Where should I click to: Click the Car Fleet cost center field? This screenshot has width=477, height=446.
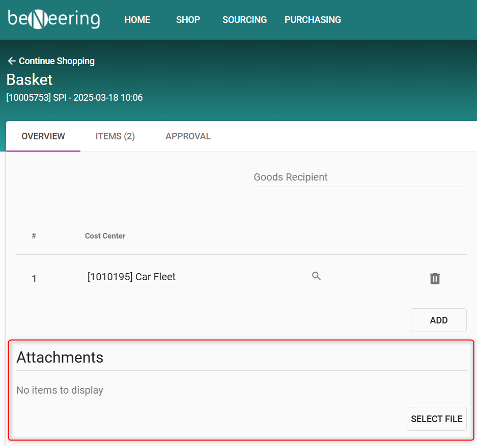click(x=199, y=277)
